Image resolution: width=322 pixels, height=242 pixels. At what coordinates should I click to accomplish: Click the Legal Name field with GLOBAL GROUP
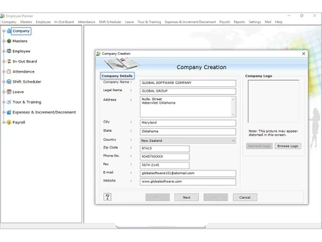(x=188, y=91)
